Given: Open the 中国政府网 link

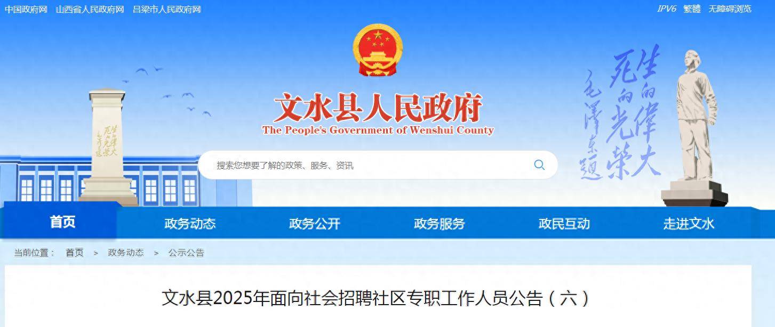Looking at the screenshot, I should click(x=26, y=10).
